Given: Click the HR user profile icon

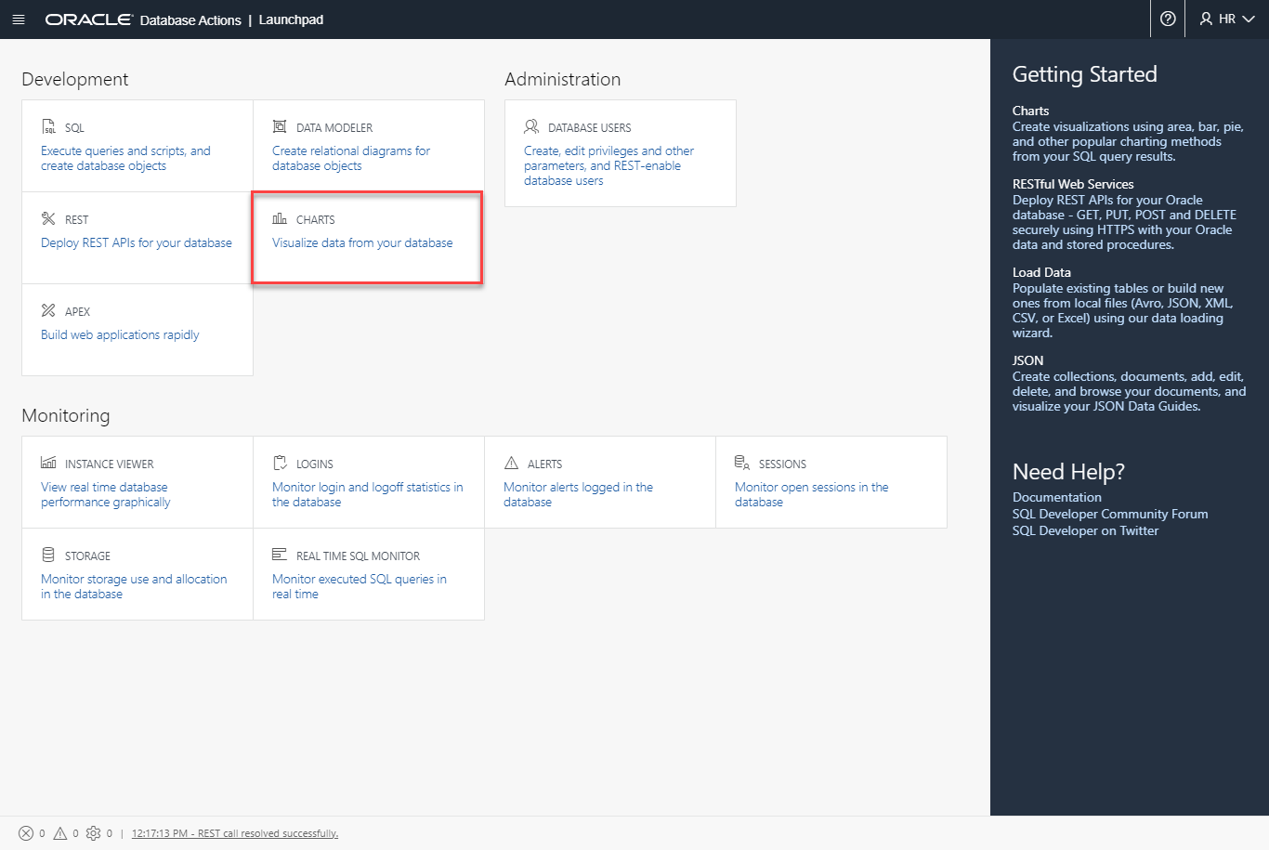Looking at the screenshot, I should (1206, 19).
